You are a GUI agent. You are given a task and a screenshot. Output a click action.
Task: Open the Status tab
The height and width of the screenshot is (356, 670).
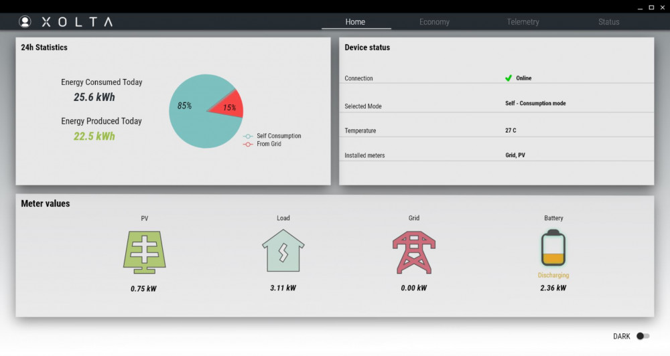click(608, 22)
